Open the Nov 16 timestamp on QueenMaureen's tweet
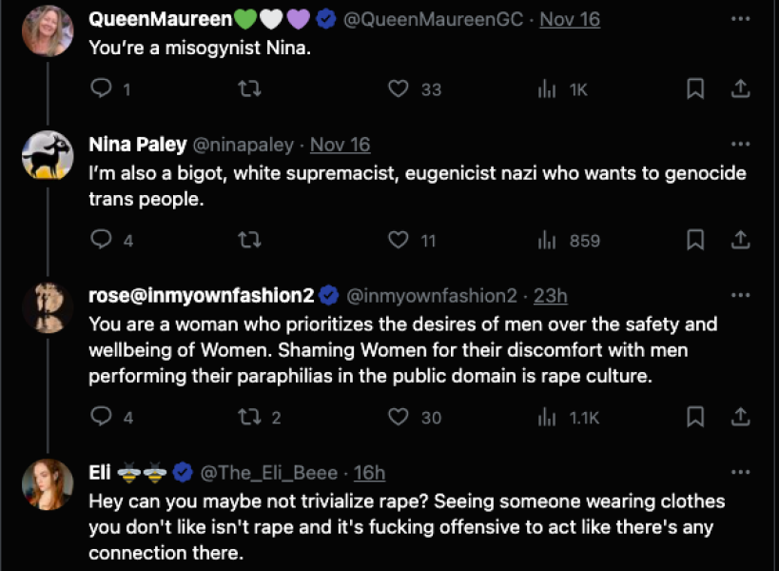The height and width of the screenshot is (571, 779). pyautogui.click(x=570, y=19)
